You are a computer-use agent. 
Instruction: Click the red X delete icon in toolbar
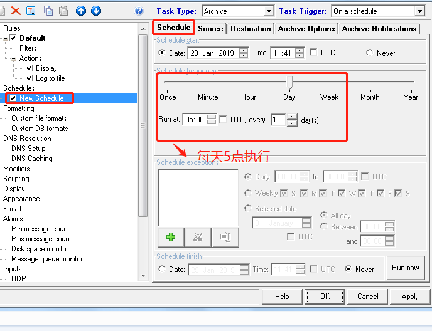[16, 11]
